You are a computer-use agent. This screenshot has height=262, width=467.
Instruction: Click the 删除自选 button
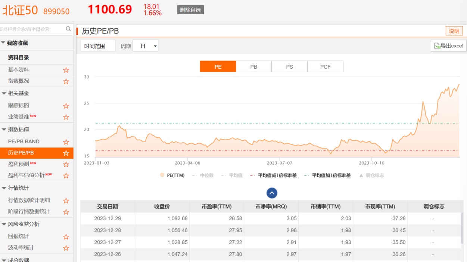(190, 10)
